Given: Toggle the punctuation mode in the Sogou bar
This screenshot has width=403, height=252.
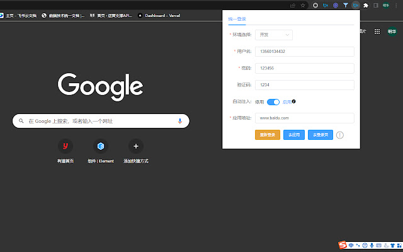Looking at the screenshot, I should (358, 245).
